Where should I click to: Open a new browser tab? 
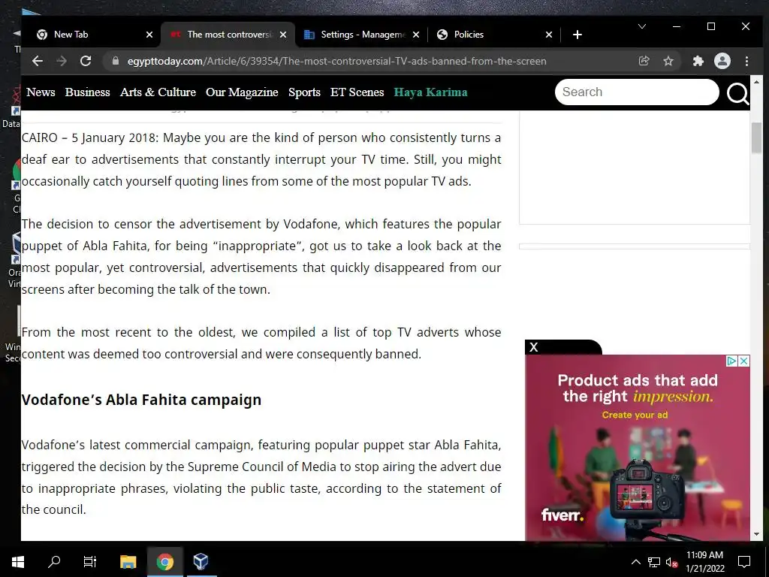point(578,35)
